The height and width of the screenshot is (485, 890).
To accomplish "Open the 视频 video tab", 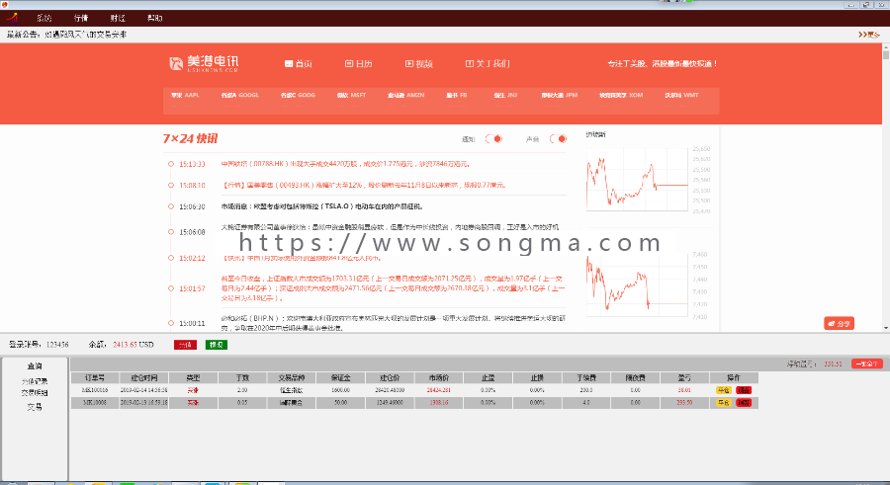I will [x=419, y=63].
